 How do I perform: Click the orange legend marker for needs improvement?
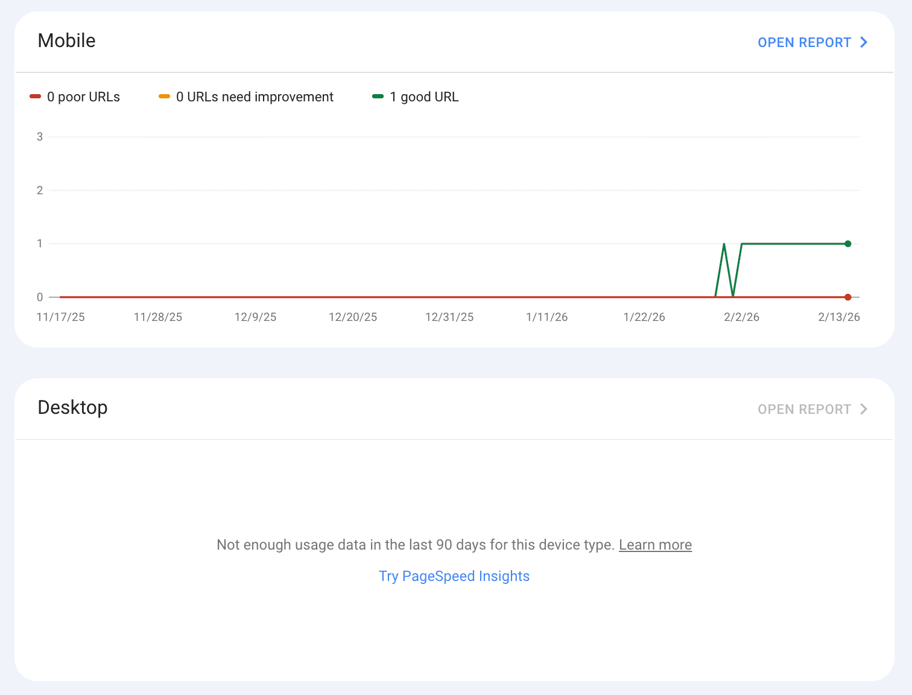[165, 97]
